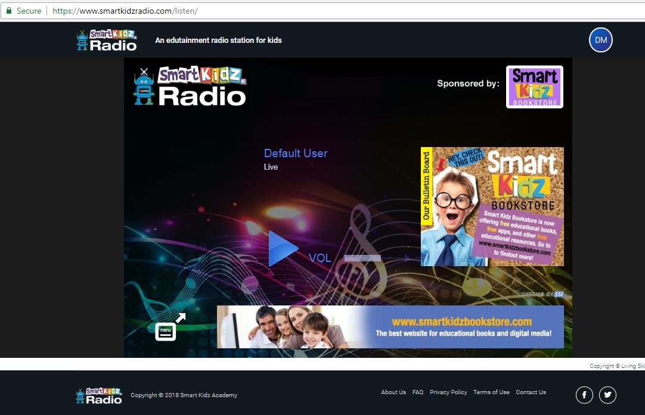Click the smartkidzbookstore.com banner ad
The image size is (645, 415).
pyautogui.click(x=390, y=327)
